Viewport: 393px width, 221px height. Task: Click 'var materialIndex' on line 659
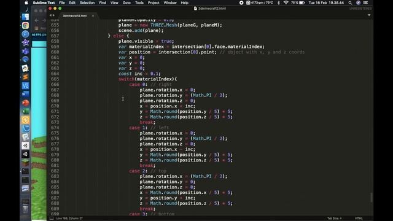click(141, 47)
